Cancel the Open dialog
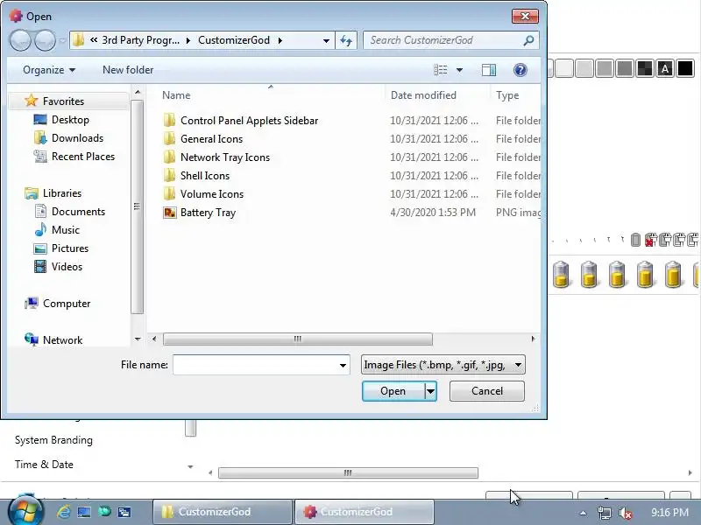This screenshot has width=701, height=525. [487, 391]
